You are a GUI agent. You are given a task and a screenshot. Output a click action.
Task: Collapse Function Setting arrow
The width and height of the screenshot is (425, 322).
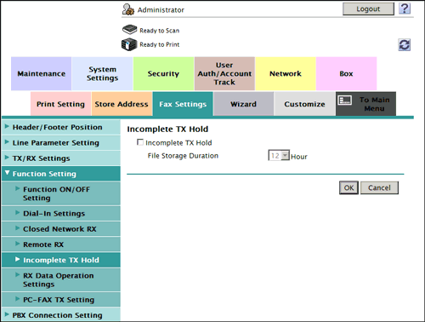pyautogui.click(x=8, y=173)
